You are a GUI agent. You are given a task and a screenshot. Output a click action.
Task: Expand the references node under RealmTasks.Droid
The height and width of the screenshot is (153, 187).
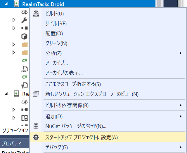pos(14,28)
